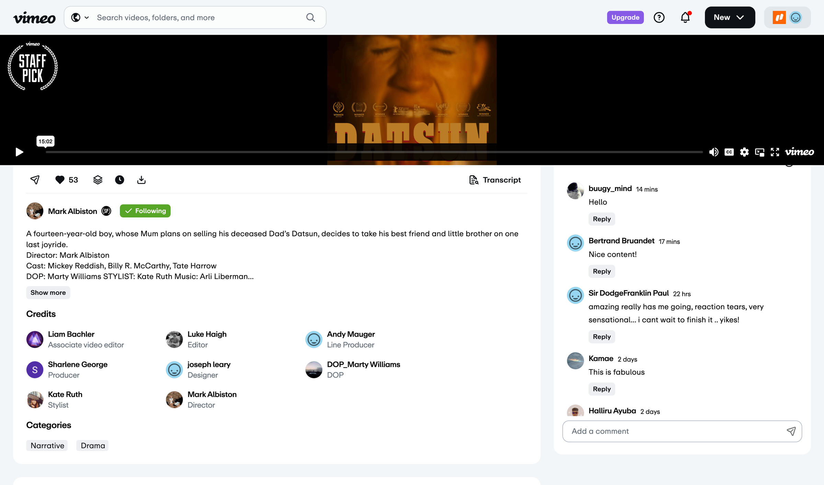Screen dimensions: 824x485
Task: Expand the New dropdown button
Action: pyautogui.click(x=730, y=18)
